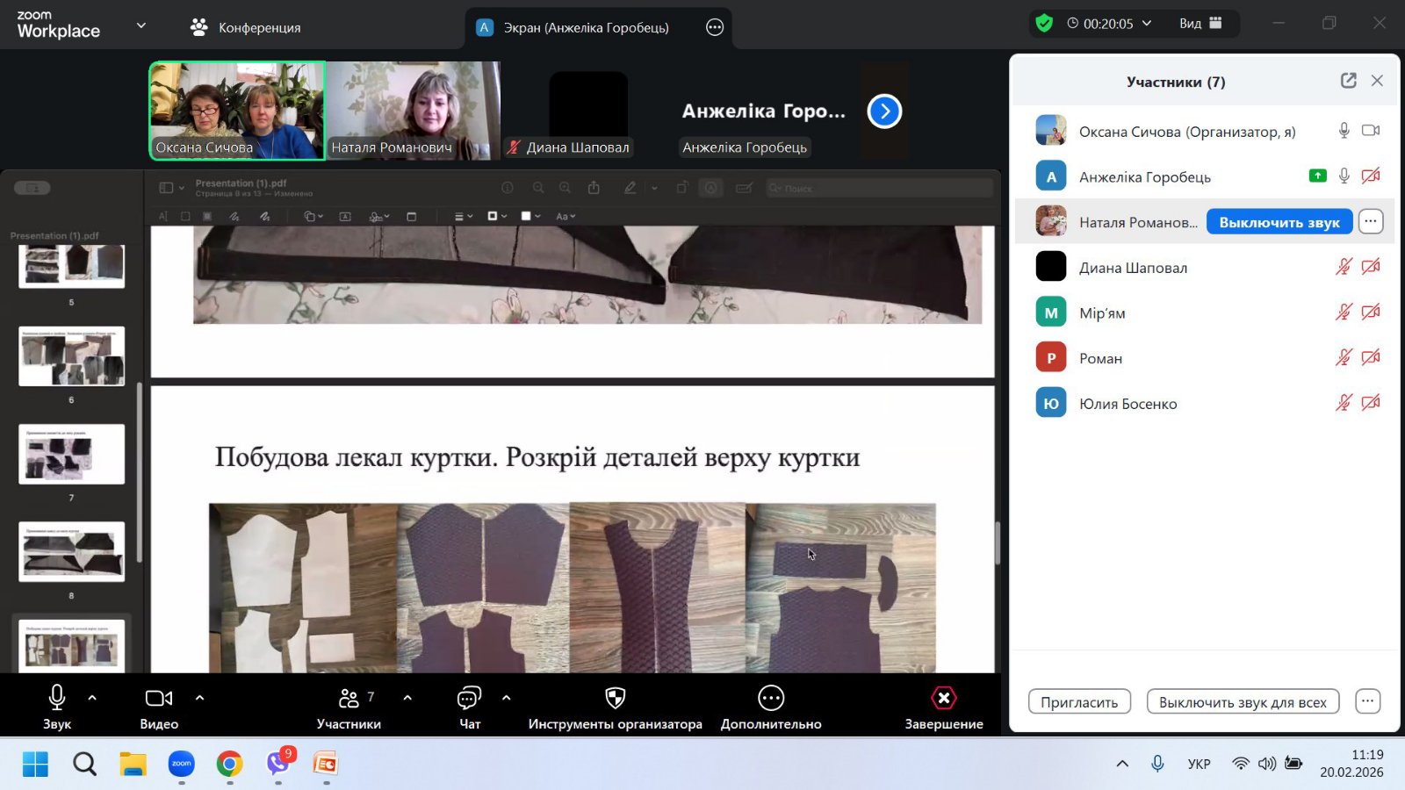Unmute Диана Шаповал microphone icon
The width and height of the screenshot is (1405, 790).
coord(1344,267)
